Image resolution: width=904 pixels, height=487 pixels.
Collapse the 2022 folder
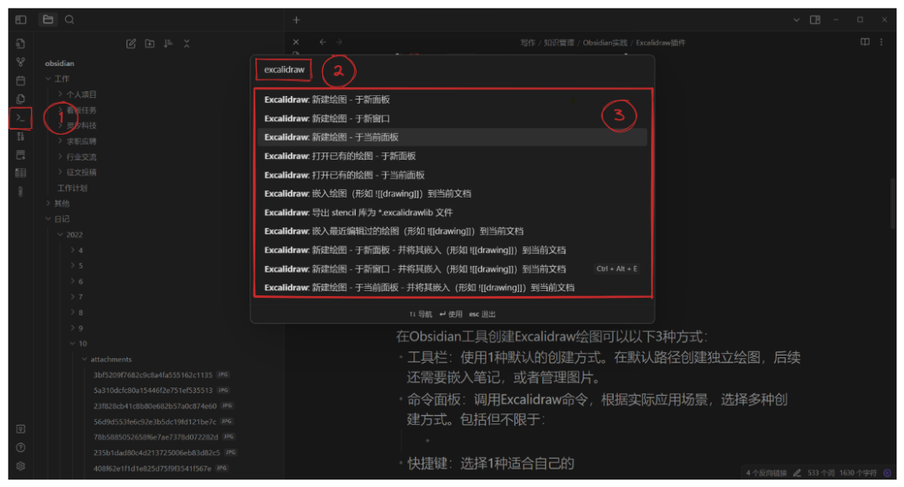60,234
